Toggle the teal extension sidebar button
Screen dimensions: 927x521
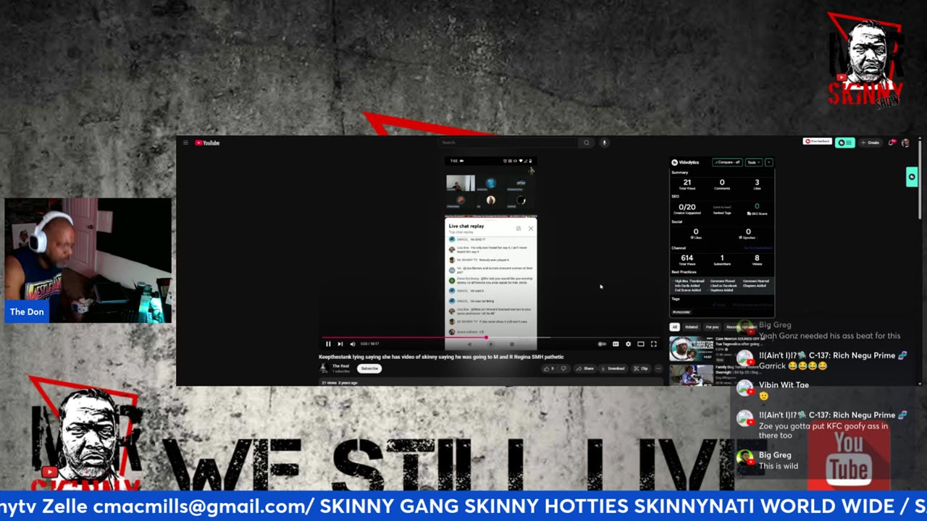(844, 143)
